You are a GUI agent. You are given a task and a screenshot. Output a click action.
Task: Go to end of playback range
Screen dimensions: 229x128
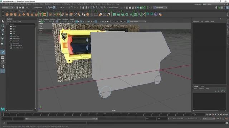[226, 114]
